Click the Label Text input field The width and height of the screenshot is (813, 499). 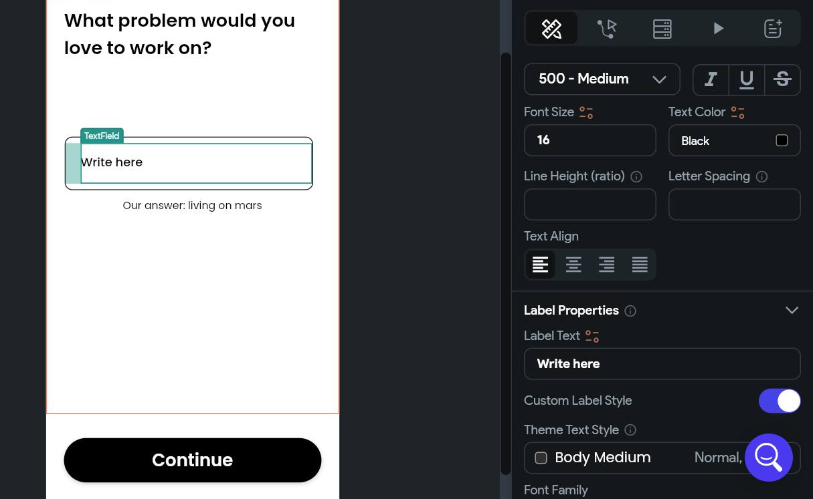[662, 364]
